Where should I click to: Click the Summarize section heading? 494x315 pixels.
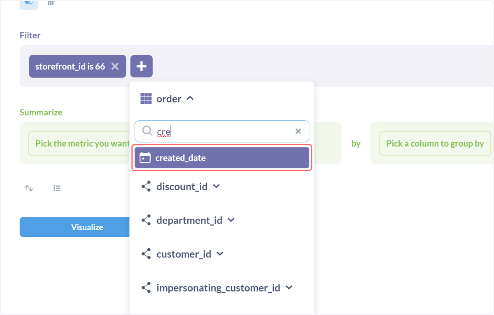coord(41,112)
